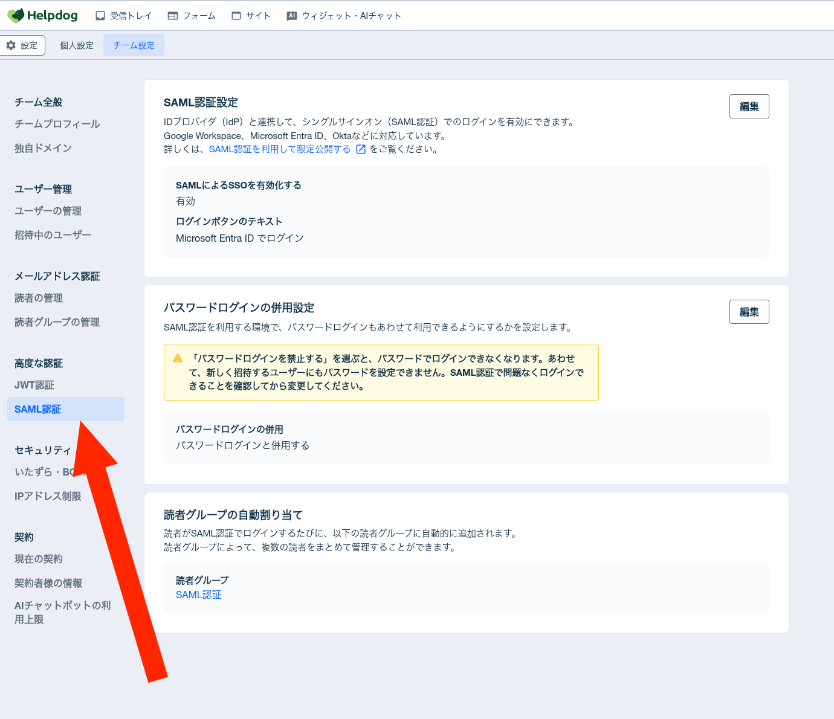Select the チーム設定 tab
Viewport: 834px width, 719px height.
point(134,45)
